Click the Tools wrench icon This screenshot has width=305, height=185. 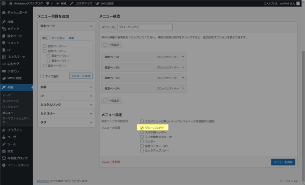(x=4, y=144)
